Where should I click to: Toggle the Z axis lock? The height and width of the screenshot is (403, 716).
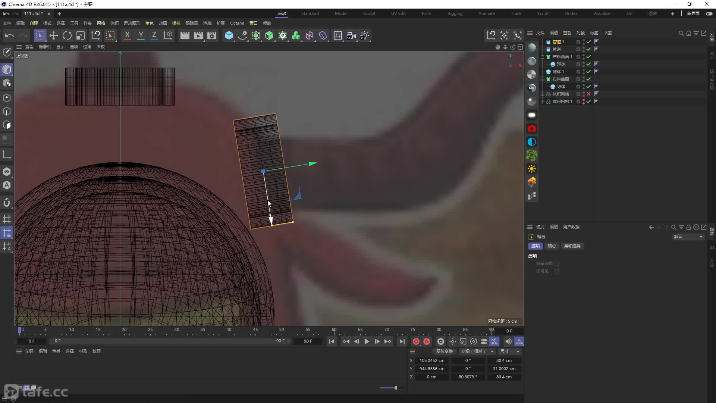[x=154, y=35]
